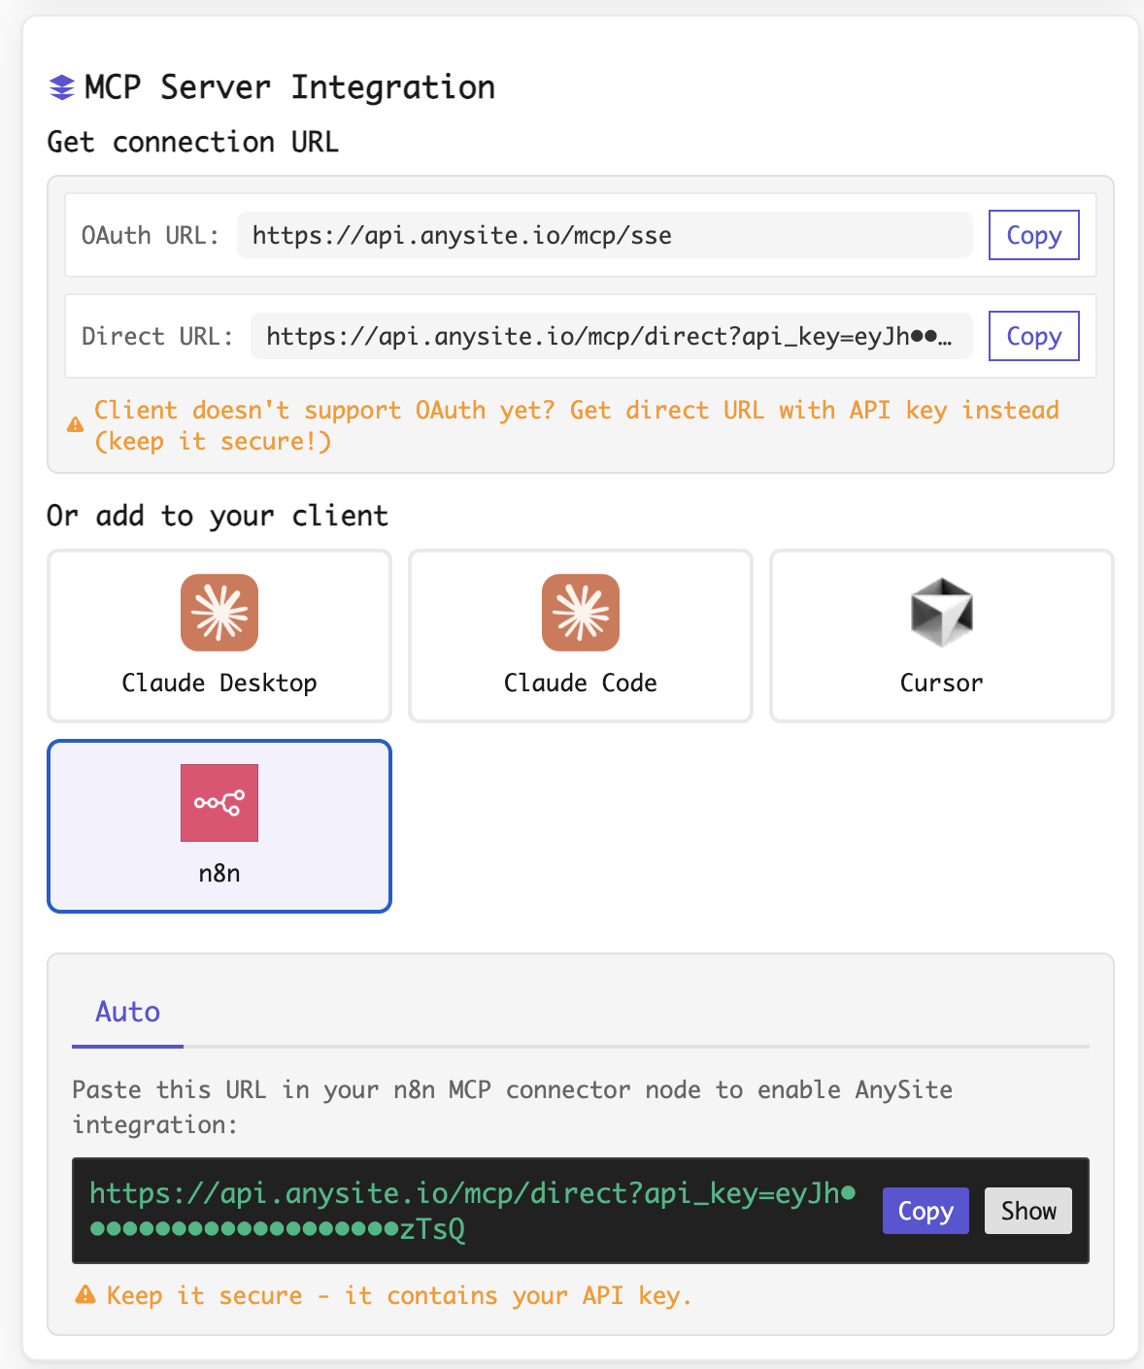The image size is (1144, 1369).
Task: Click the warning triangle beside the OAuth note
Action: click(76, 423)
